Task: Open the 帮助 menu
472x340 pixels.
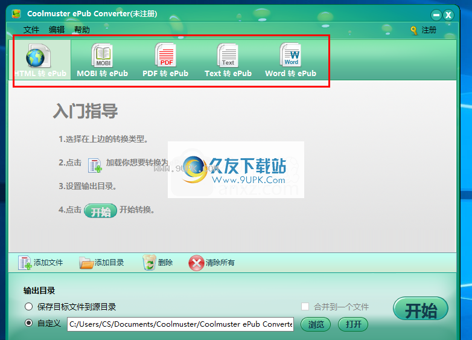Action: tap(82, 30)
